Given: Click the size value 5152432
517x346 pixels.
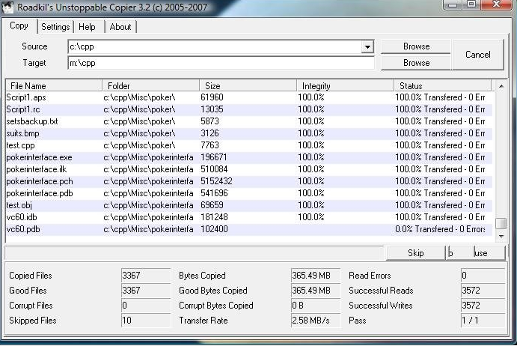Looking at the screenshot, I should [x=216, y=181].
